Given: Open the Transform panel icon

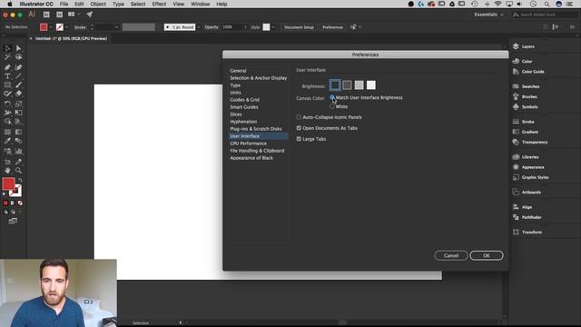Looking at the screenshot, I should coord(516,233).
